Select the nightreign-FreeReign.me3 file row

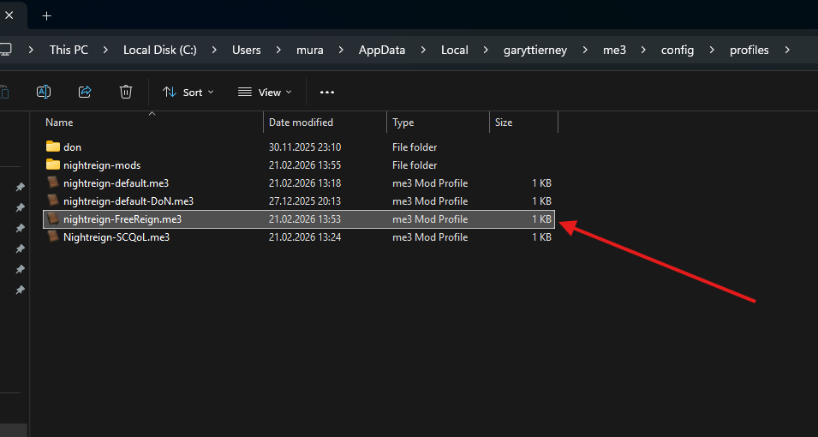122,219
